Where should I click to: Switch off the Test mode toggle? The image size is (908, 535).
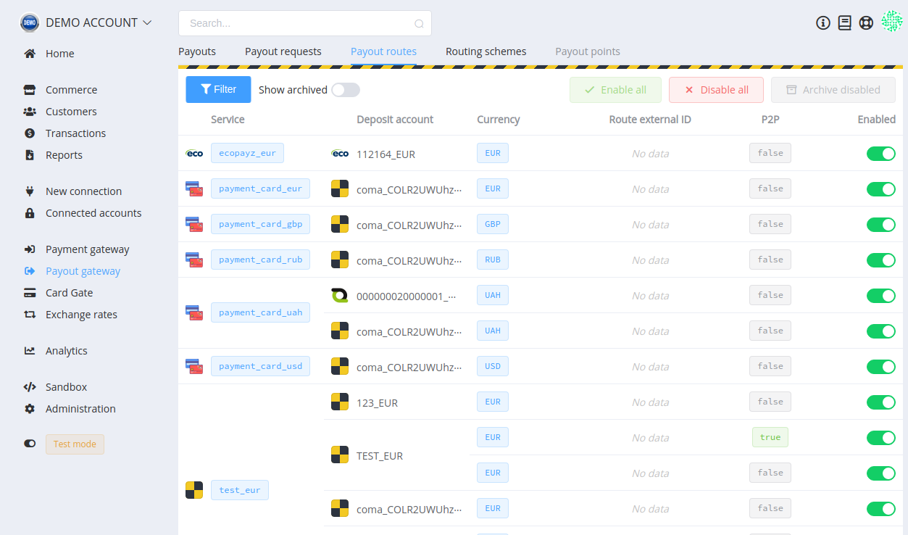pos(30,444)
